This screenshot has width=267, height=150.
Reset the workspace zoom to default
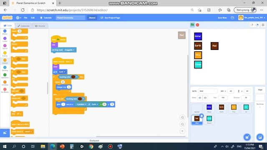pos(182,131)
